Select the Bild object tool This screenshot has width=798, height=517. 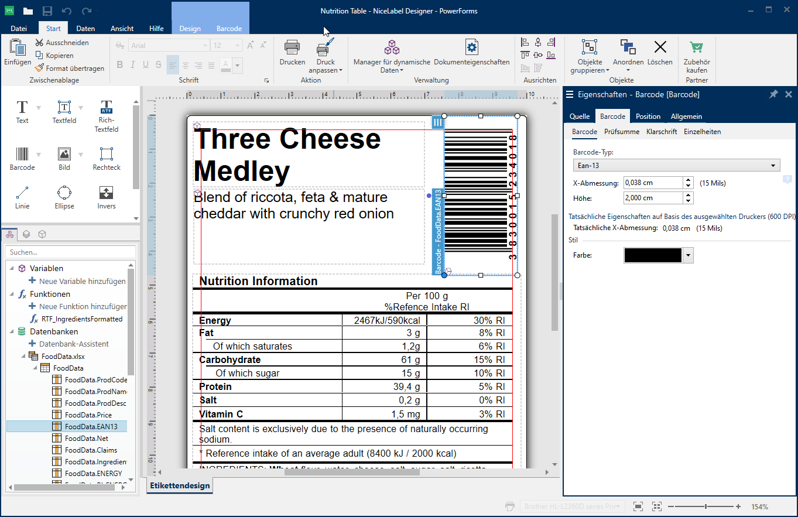pyautogui.click(x=64, y=158)
